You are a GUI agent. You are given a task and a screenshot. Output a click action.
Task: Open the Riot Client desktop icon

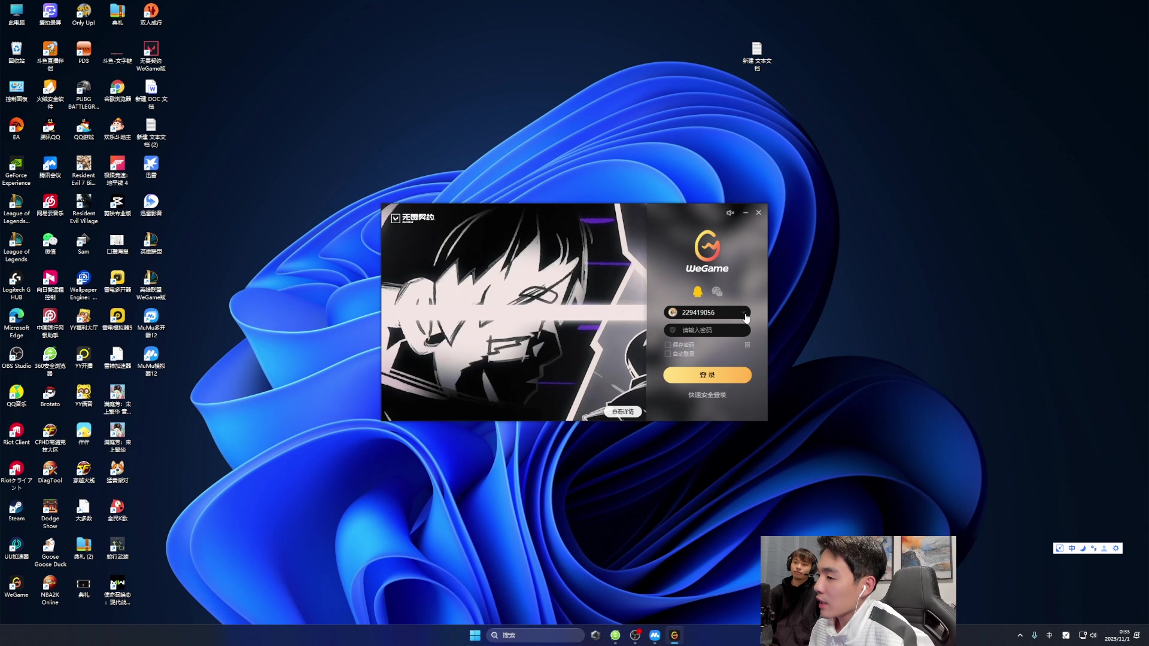coord(16,434)
